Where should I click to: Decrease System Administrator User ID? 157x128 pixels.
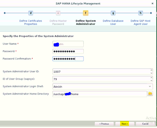coord(151,73)
